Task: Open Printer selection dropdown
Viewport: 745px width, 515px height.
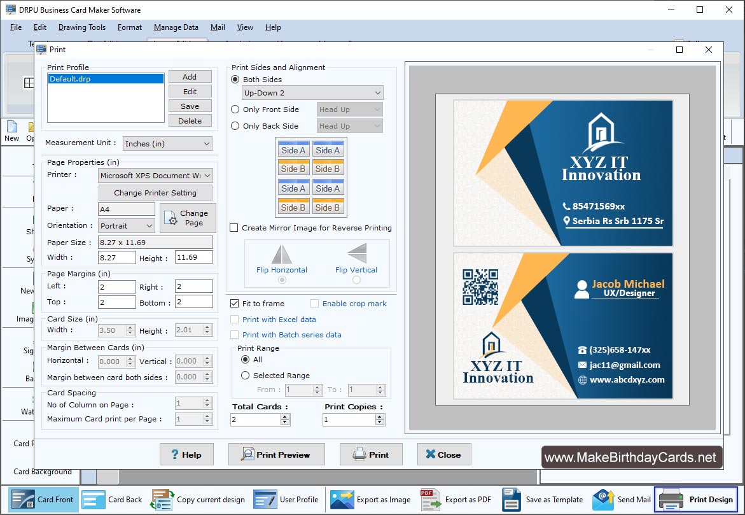Action: point(155,176)
